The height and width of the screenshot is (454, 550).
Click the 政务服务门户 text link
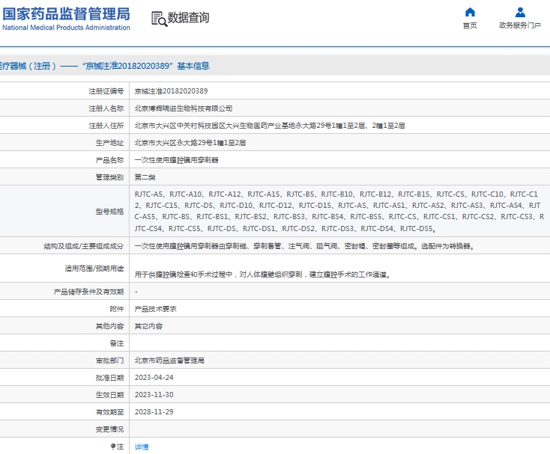pos(520,25)
